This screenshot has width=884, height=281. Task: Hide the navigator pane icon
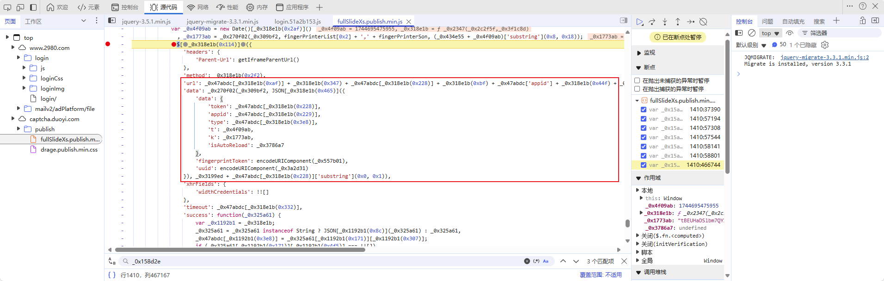112,20
